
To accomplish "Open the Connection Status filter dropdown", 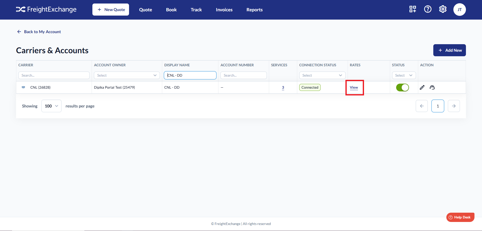I will (322, 75).
